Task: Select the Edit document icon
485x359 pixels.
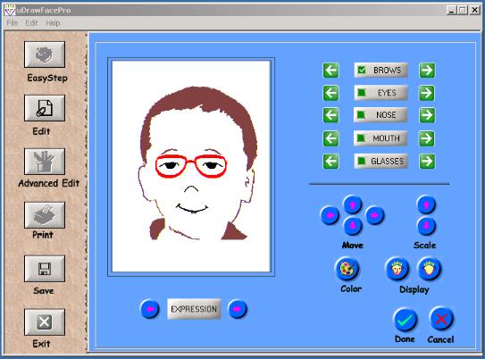Action: tap(45, 108)
